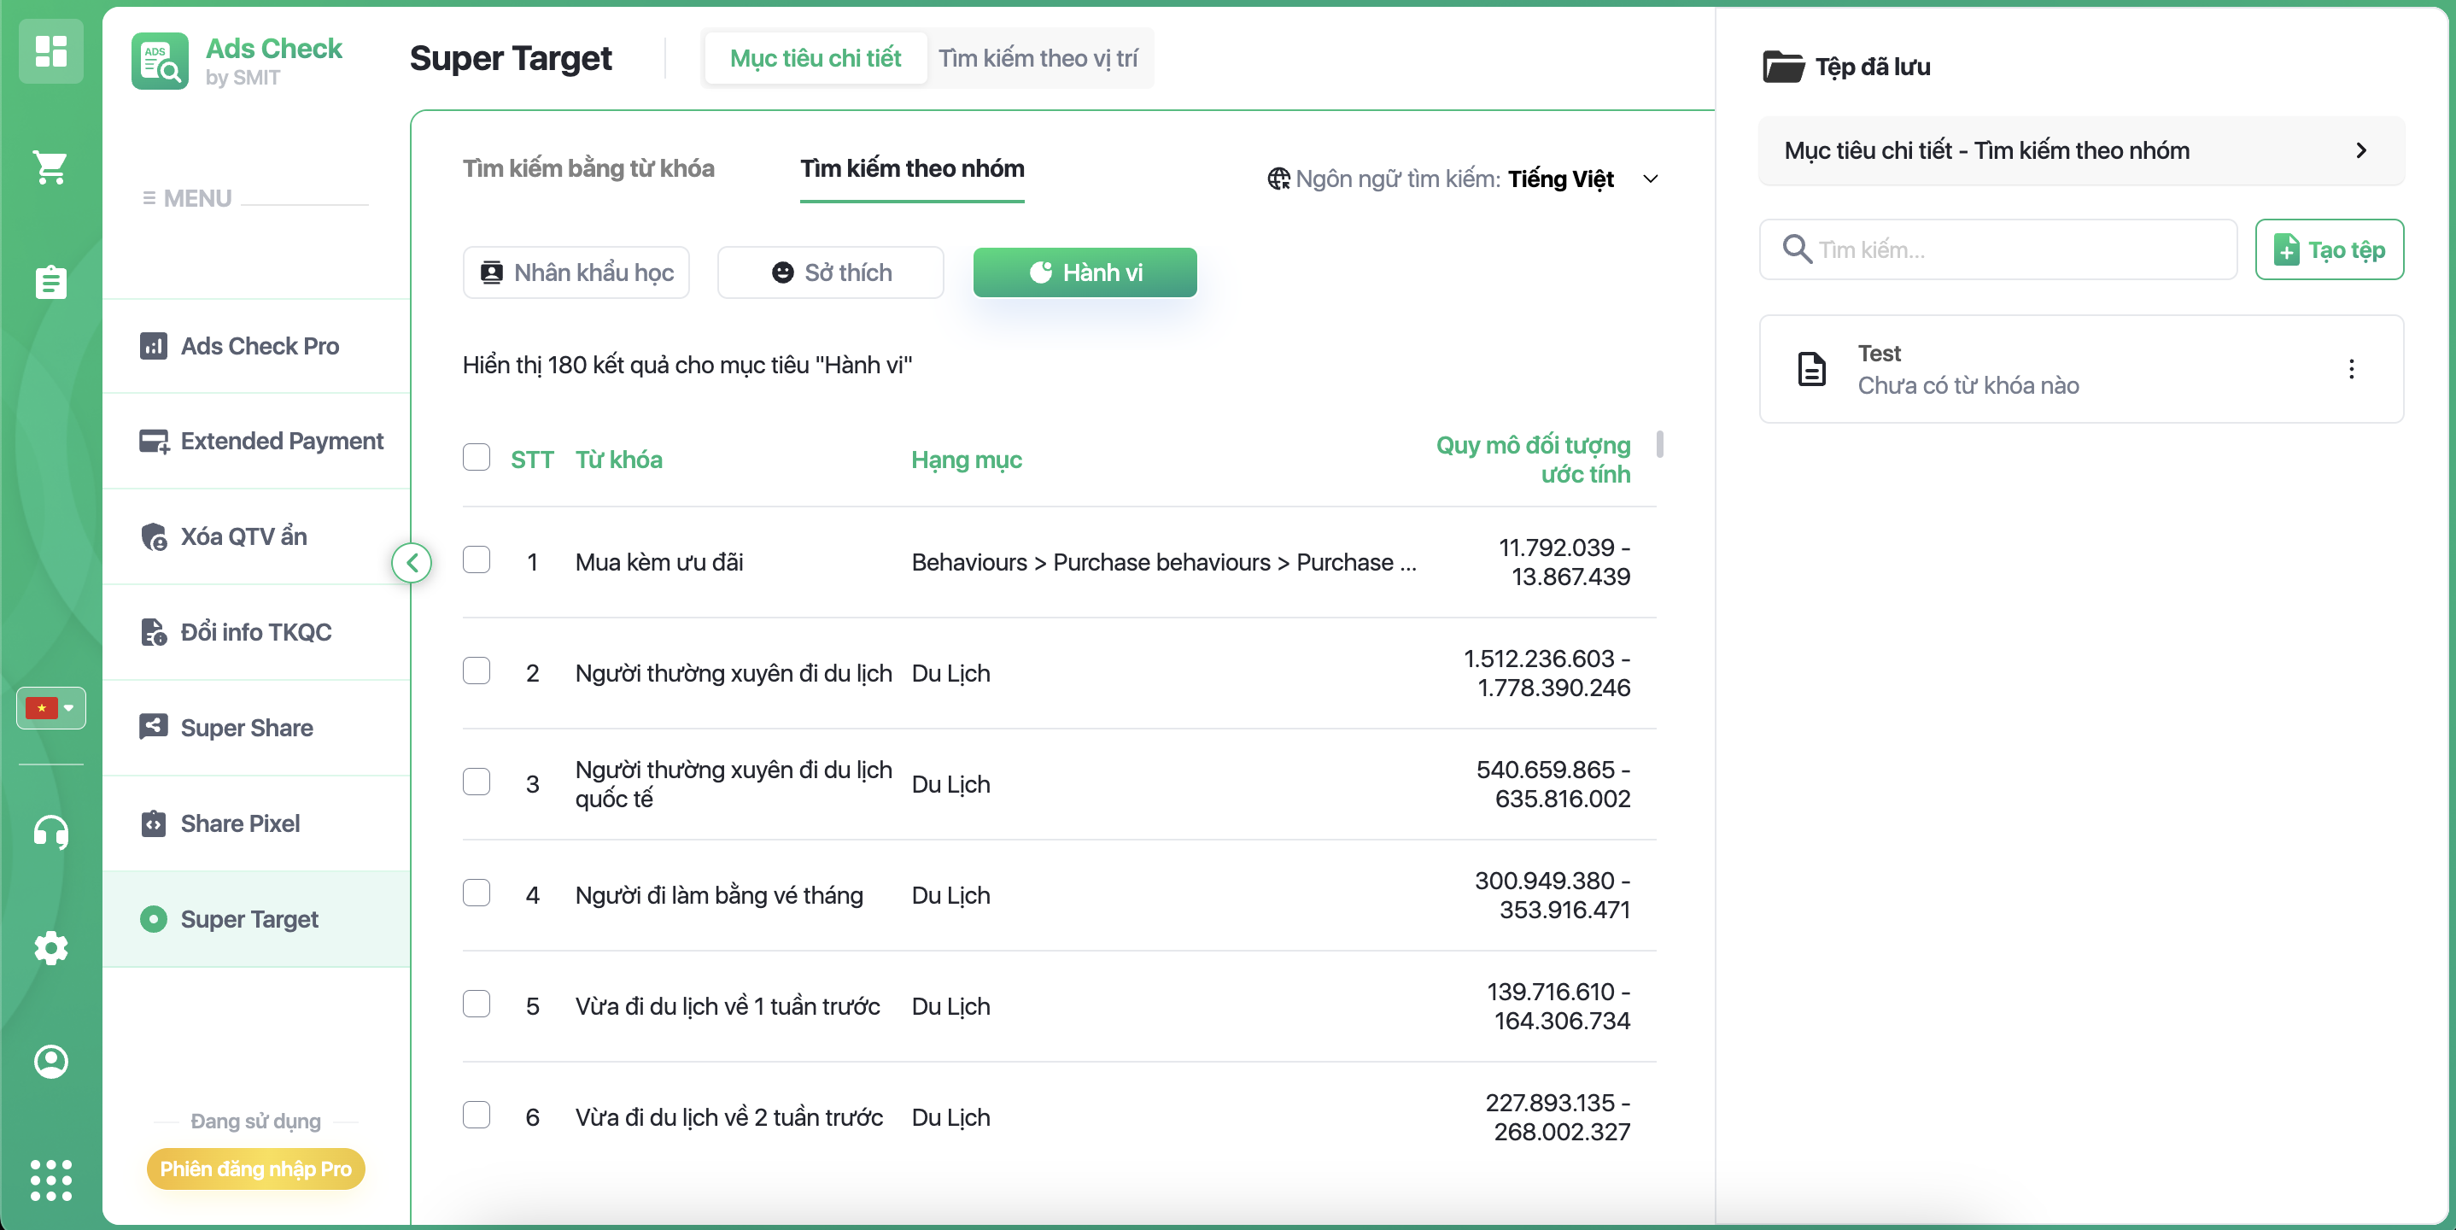This screenshot has height=1230, width=2456.
Task: Open the Tiếng Việt search language dropdown
Action: 1561,179
